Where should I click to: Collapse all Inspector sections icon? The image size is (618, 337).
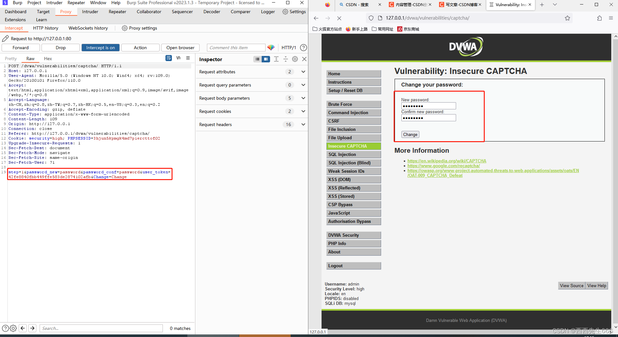[x=286, y=59]
